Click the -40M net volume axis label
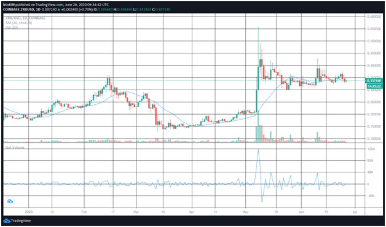Viewport: 386px width, 227px height. coord(371,196)
